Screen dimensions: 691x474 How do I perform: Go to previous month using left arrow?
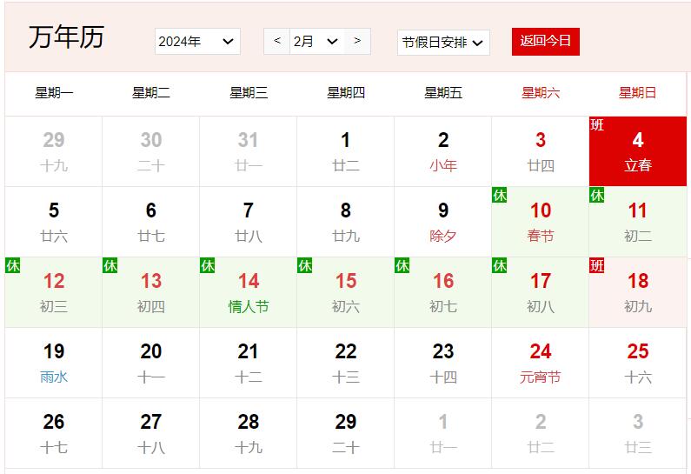pyautogui.click(x=276, y=41)
